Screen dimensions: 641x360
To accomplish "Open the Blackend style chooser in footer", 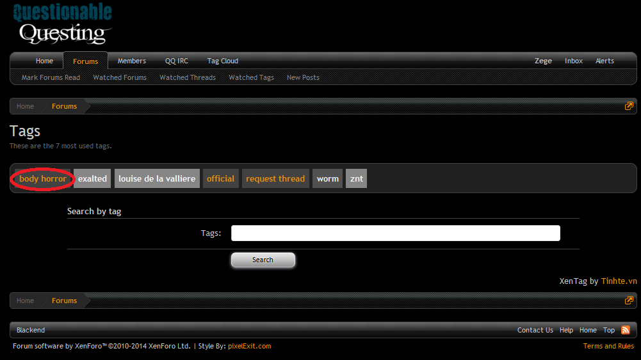I will click(x=31, y=330).
